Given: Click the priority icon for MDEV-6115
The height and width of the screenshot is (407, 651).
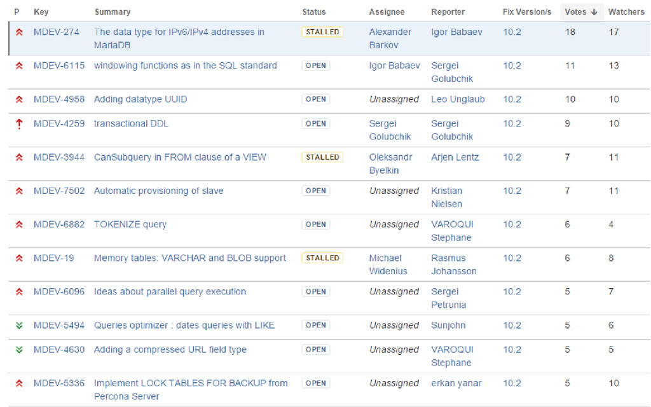Looking at the screenshot, I should pos(19,66).
